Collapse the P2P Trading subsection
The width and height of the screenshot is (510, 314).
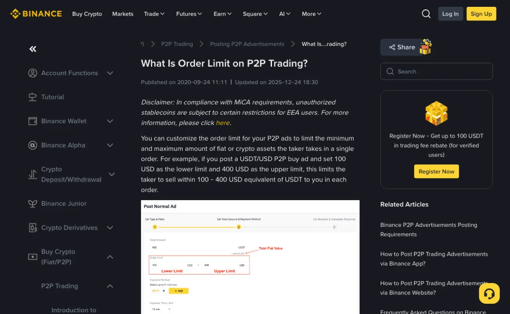[110, 286]
